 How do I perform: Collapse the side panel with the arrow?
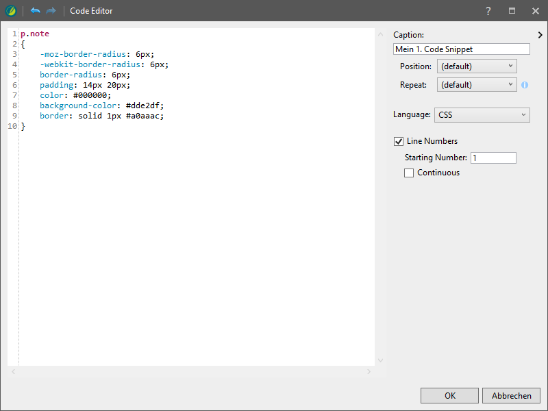tap(540, 35)
